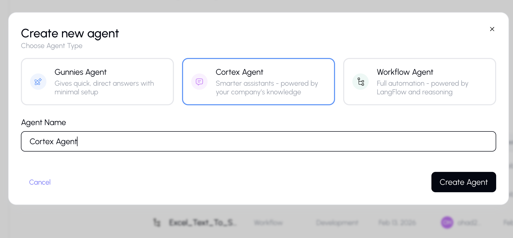Screen dimensions: 513x238
Task: Click the Cancel link
Action: pyautogui.click(x=40, y=182)
